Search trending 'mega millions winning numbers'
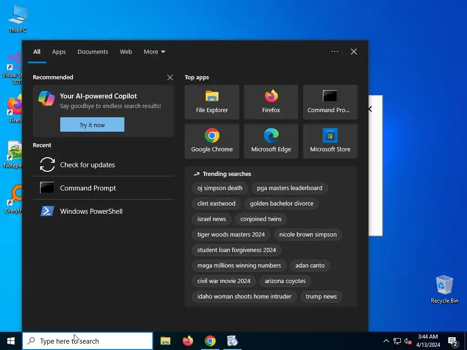Viewport: 467px width, 350px height. [x=239, y=266]
